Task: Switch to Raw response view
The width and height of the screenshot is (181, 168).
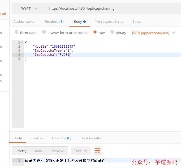Action: [x=38, y=151]
